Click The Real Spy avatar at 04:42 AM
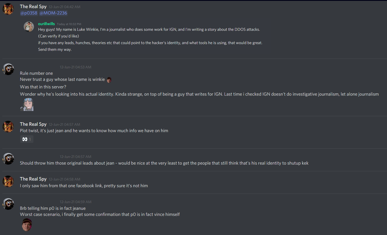Viewport: 387px width, 235px height. point(8,9)
